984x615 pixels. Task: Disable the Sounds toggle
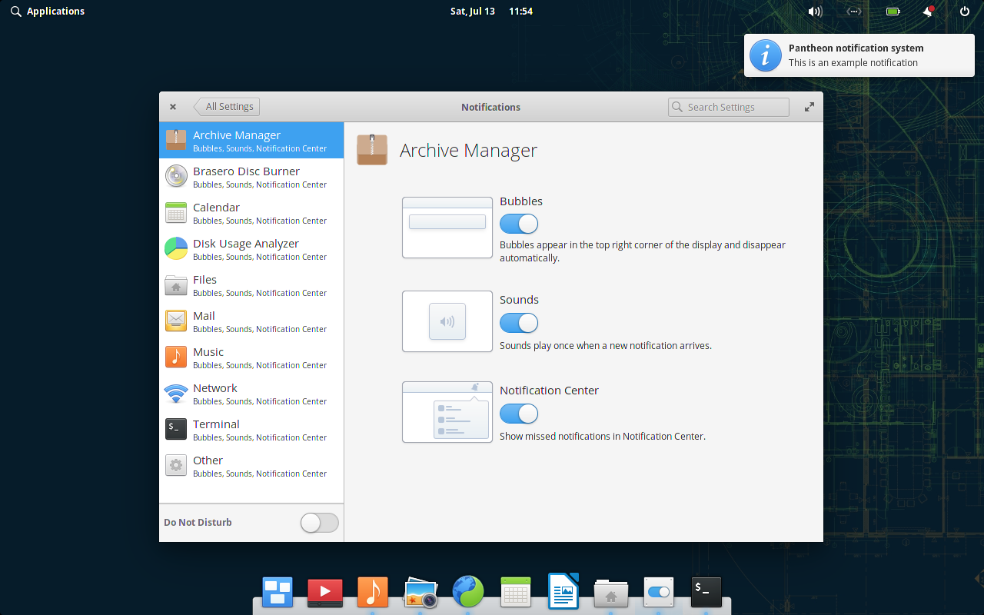519,323
